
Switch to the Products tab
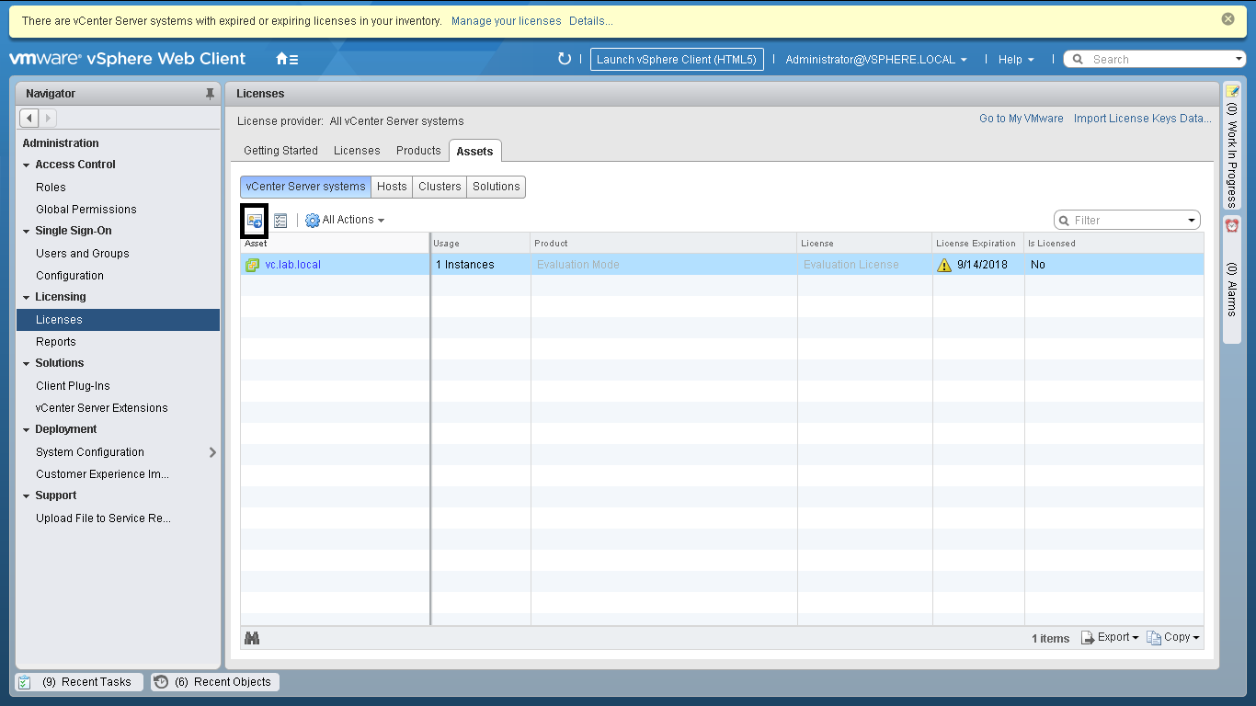pos(418,151)
